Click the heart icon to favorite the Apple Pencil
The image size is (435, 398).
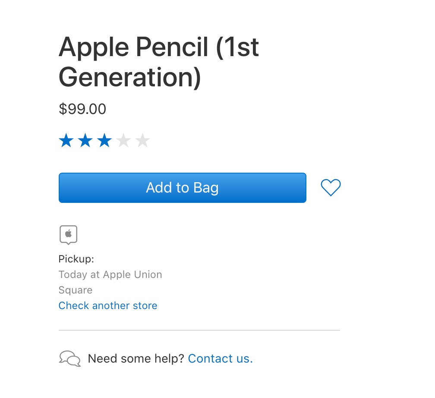(x=331, y=187)
